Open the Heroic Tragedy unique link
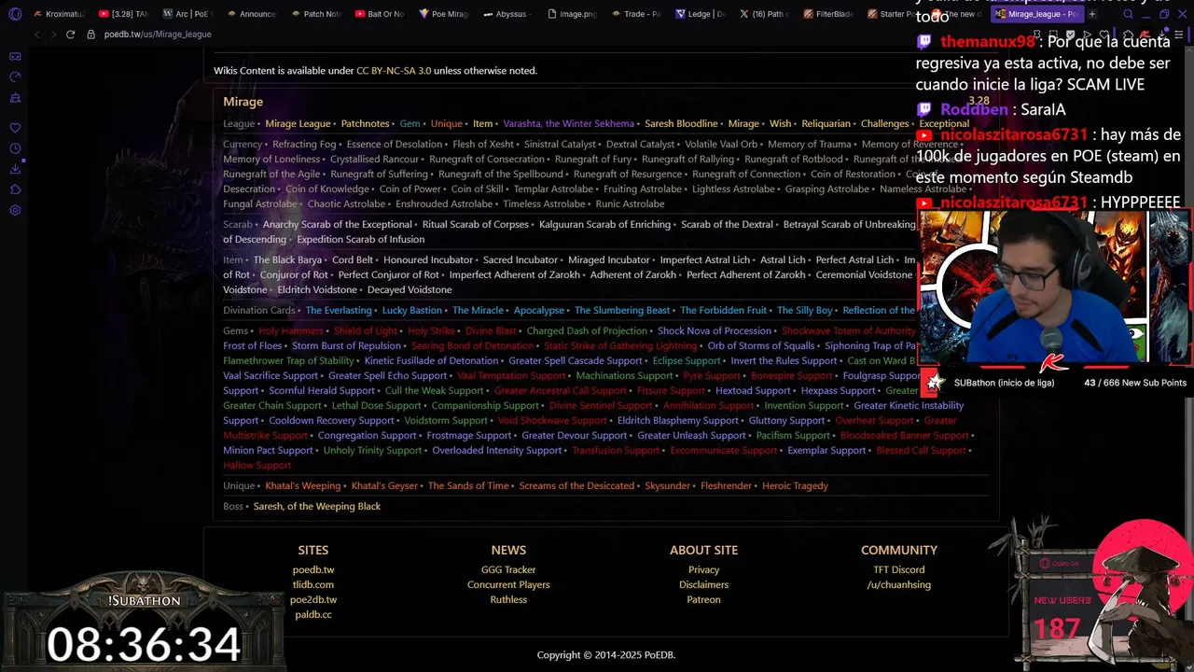The width and height of the screenshot is (1194, 672). pos(795,486)
